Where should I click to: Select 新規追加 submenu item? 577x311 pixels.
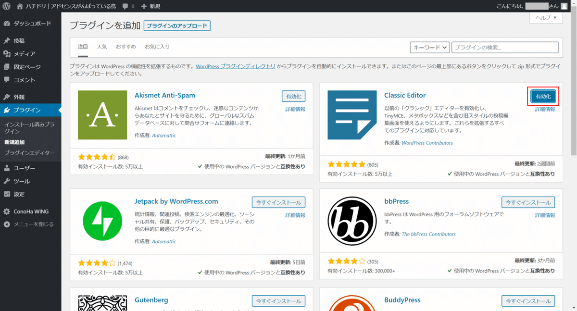coord(14,142)
